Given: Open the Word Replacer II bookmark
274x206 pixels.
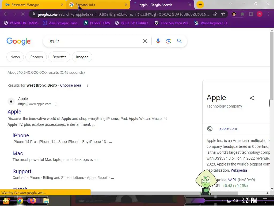Looking at the screenshot, I should [211, 23].
